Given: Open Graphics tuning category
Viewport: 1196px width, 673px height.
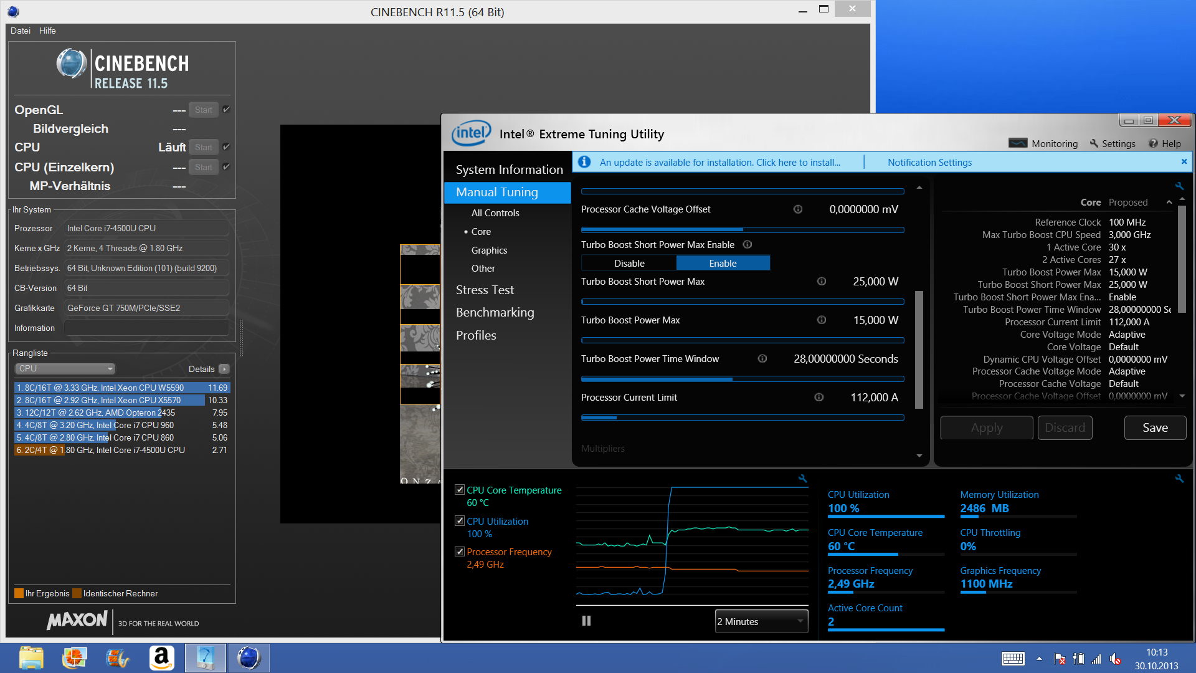Looking at the screenshot, I should [x=489, y=251].
